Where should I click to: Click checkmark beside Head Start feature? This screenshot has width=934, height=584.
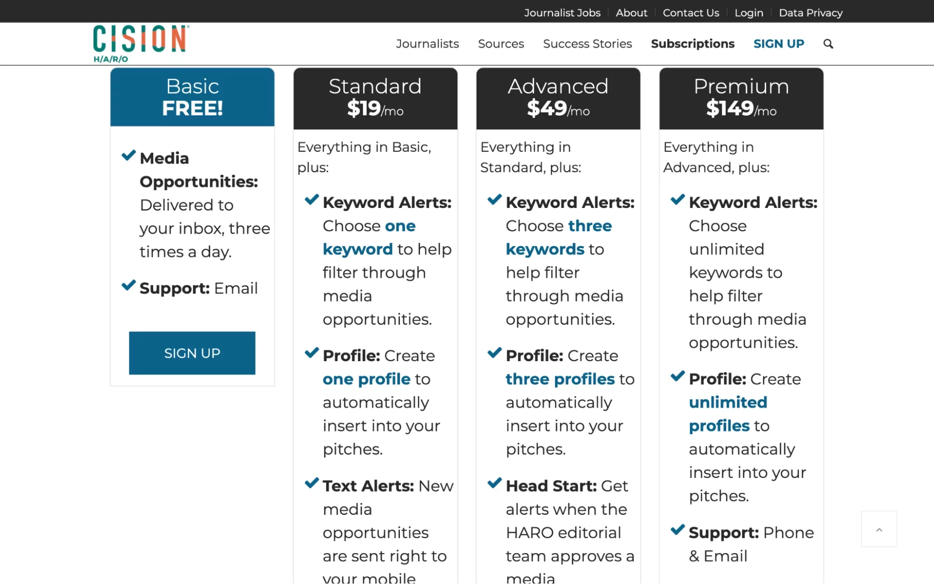[494, 483]
